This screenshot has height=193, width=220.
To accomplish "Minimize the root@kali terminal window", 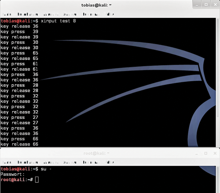I will [197, 154].
